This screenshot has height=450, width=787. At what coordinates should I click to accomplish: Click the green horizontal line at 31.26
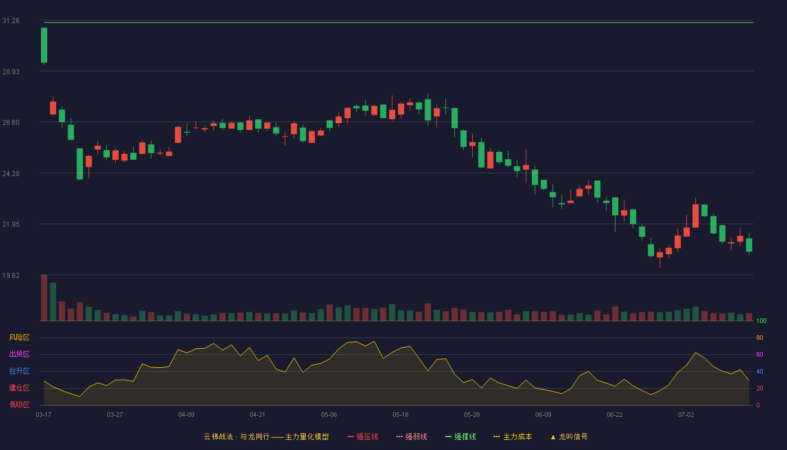(x=399, y=22)
